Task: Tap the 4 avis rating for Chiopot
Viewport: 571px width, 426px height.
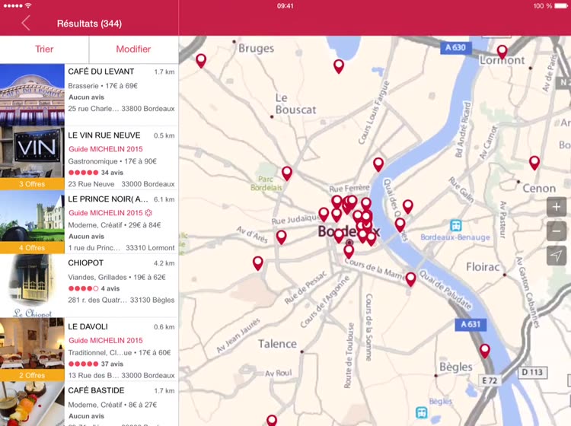Action: point(94,288)
